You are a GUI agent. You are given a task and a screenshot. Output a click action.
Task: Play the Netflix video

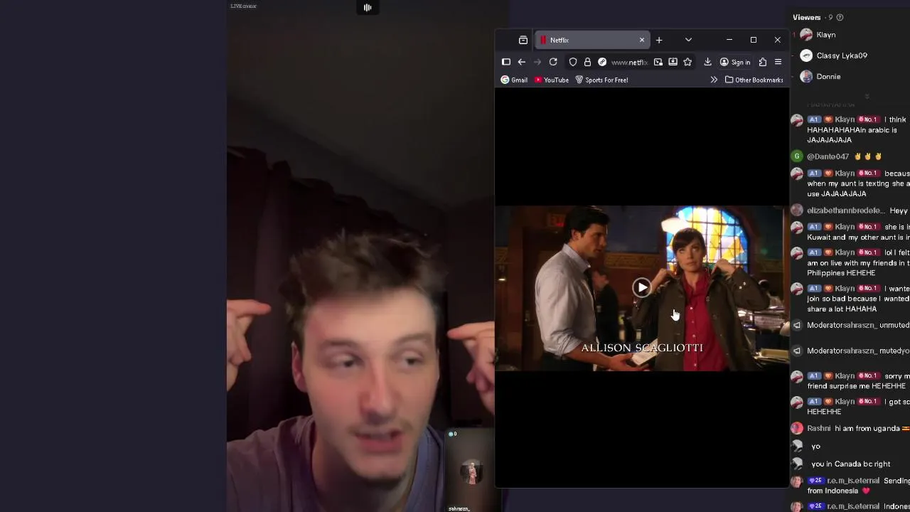(x=642, y=287)
